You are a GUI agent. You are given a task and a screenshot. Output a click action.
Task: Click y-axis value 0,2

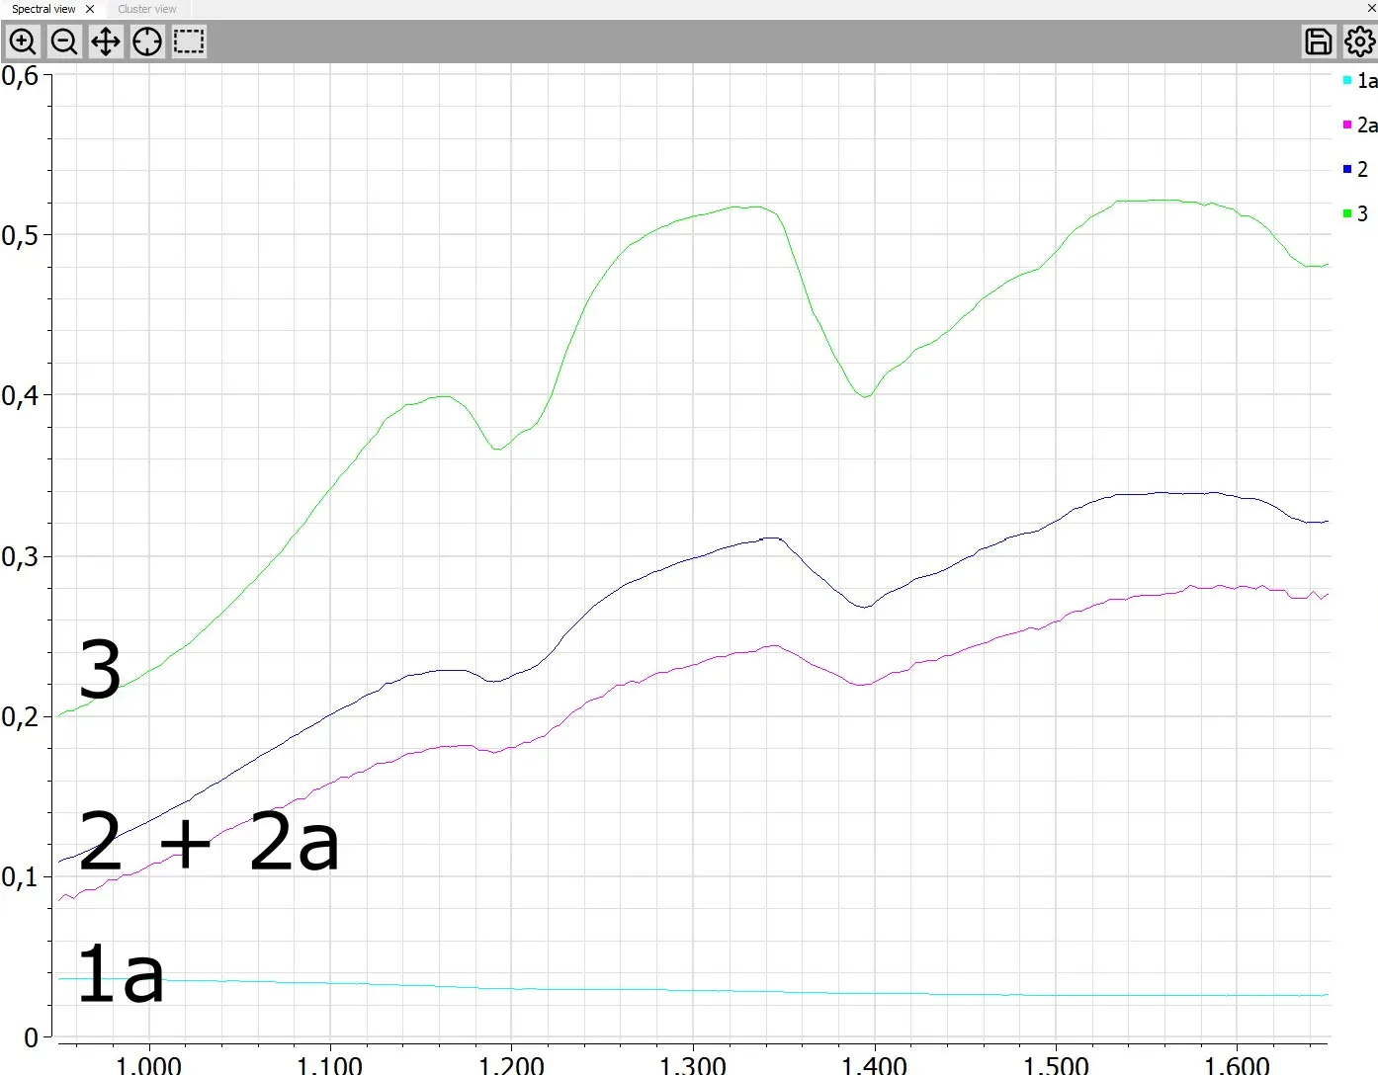[20, 716]
